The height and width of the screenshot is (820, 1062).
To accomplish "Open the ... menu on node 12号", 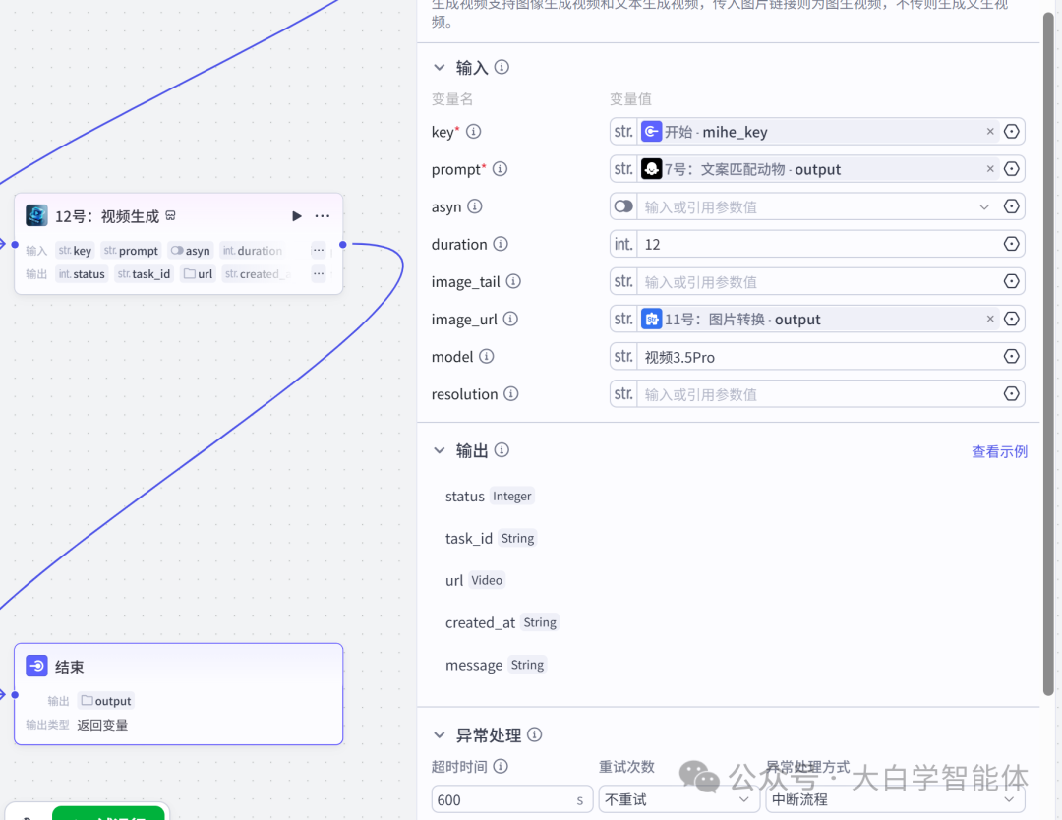I will pyautogui.click(x=322, y=215).
